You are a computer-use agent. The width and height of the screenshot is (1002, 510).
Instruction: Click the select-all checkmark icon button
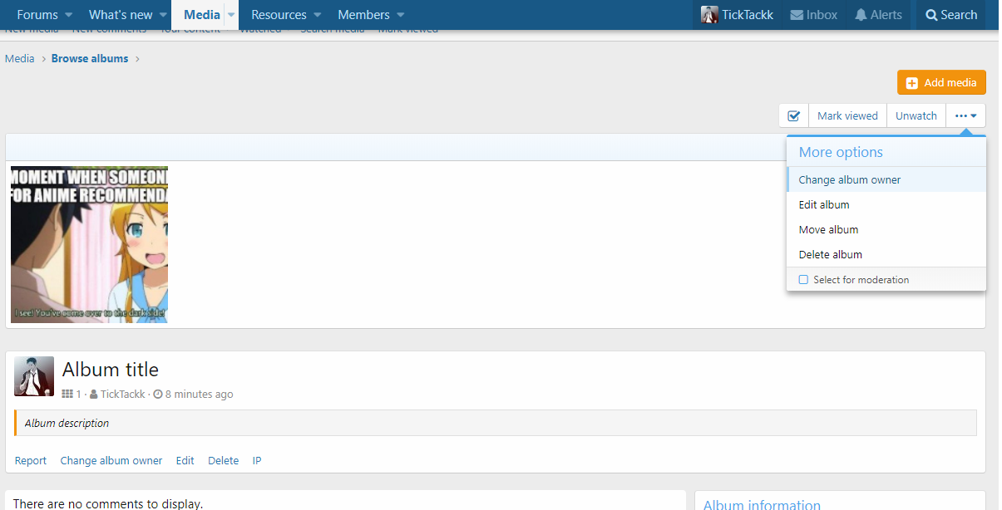(793, 115)
